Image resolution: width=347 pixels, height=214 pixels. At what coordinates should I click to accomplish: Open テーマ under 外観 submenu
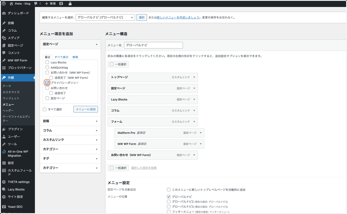click(x=7, y=86)
